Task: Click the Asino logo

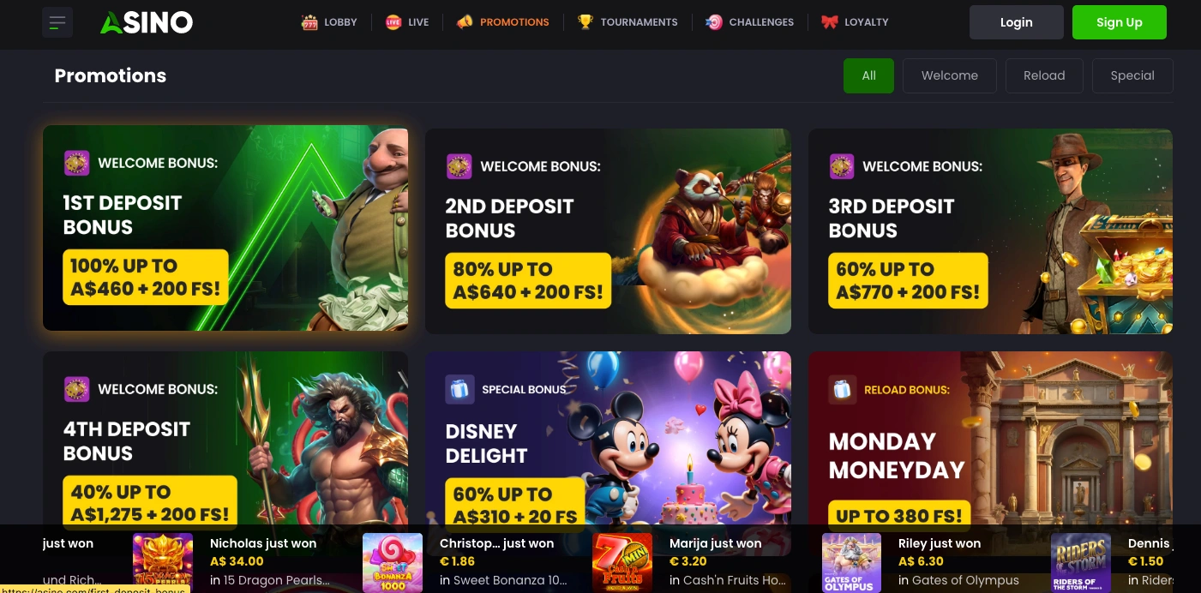Action: [x=147, y=22]
